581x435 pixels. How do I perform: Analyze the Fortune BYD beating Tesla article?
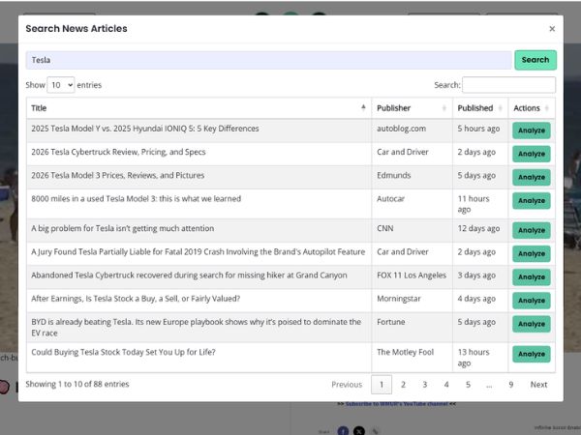coord(531,327)
